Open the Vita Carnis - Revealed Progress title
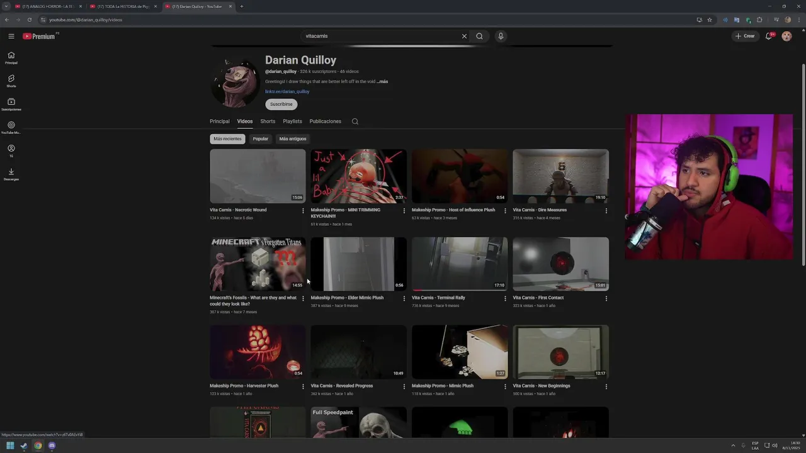806x453 pixels. click(x=342, y=386)
